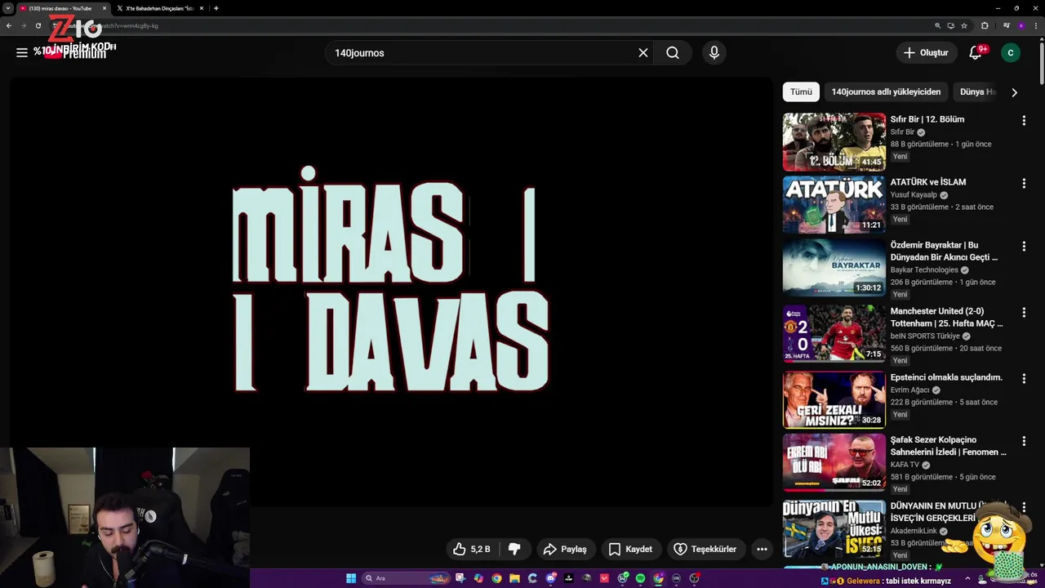This screenshot has width=1045, height=588.
Task: Open the notifications bell
Action: 976,52
